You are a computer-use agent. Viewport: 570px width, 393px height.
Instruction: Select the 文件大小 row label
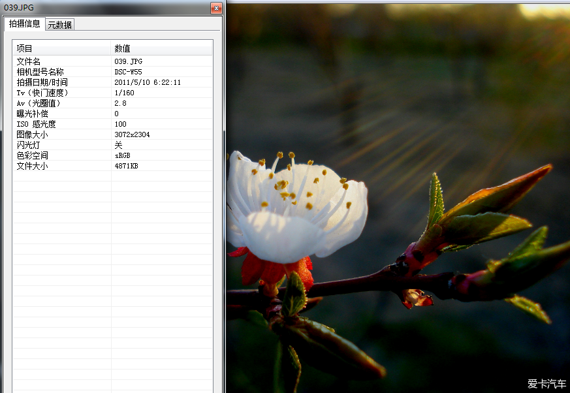tap(32, 166)
